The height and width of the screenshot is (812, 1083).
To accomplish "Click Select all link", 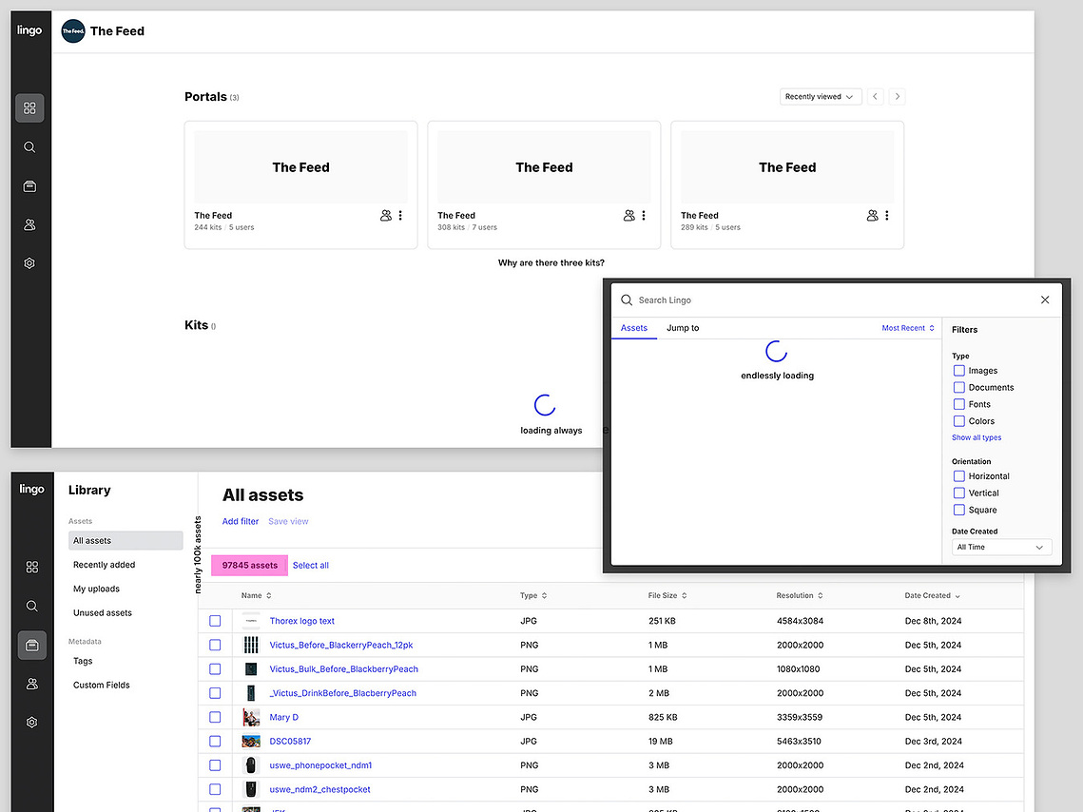I will click(x=311, y=566).
